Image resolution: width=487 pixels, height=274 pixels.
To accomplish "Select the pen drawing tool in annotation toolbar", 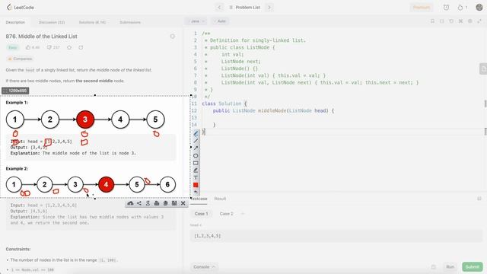I will pyautogui.click(x=196, y=134).
